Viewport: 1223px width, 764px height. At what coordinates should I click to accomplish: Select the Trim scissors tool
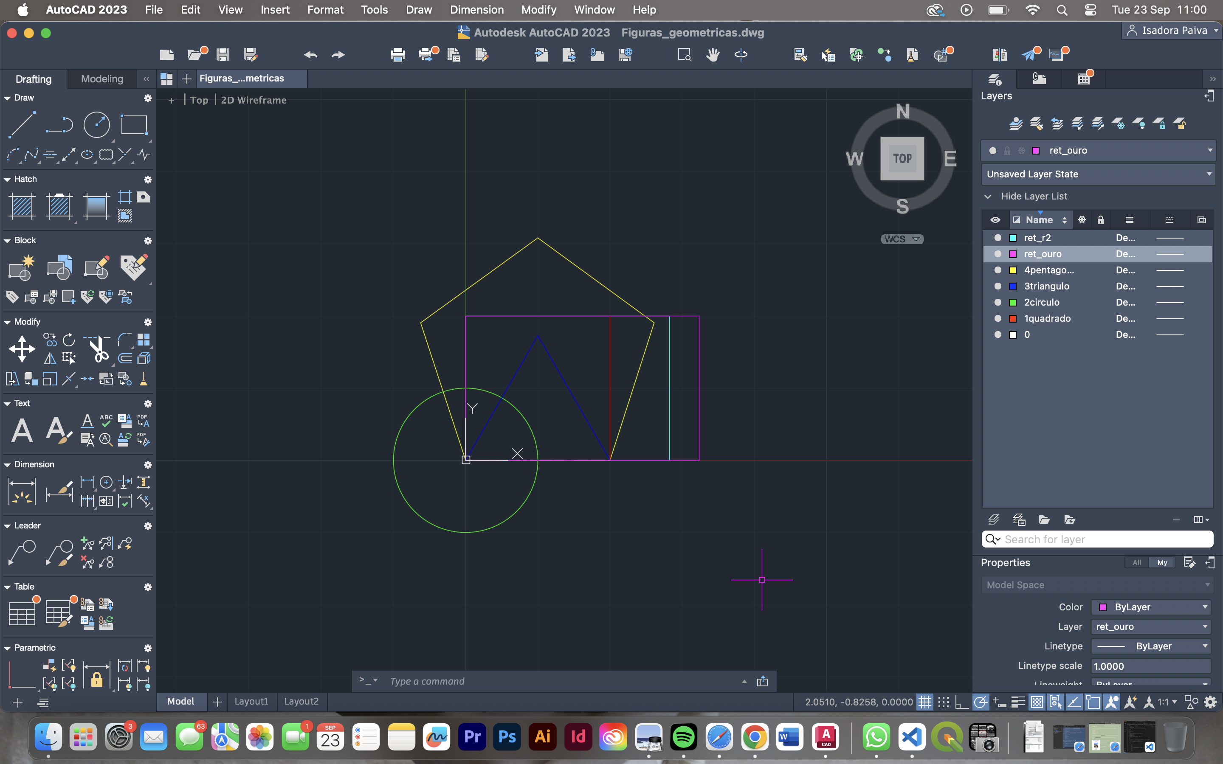98,349
